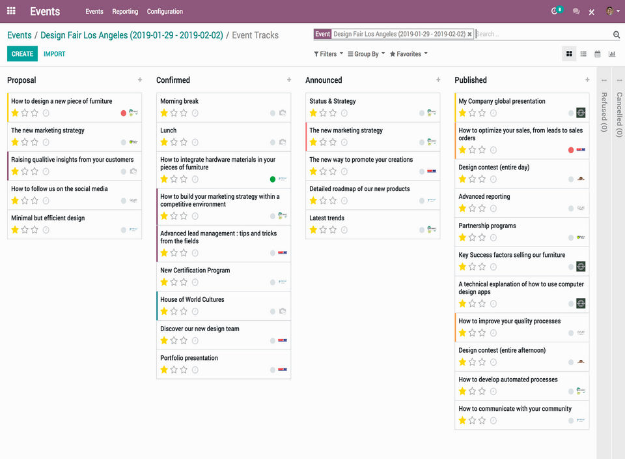Click the Confirmed column title
625x459 pixels.
(x=173, y=80)
